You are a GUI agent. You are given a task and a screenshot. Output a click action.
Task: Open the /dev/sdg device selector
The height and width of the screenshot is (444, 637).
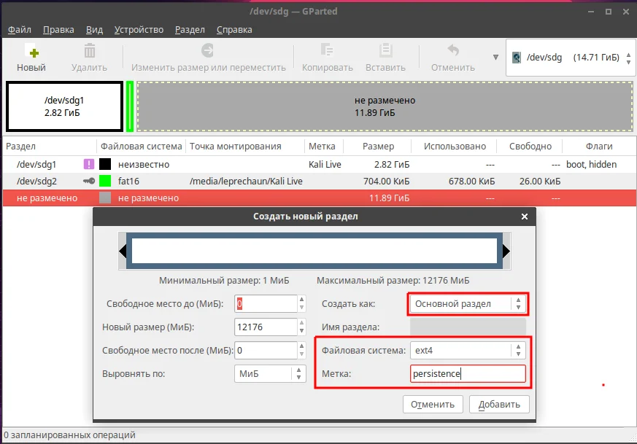[x=571, y=58]
